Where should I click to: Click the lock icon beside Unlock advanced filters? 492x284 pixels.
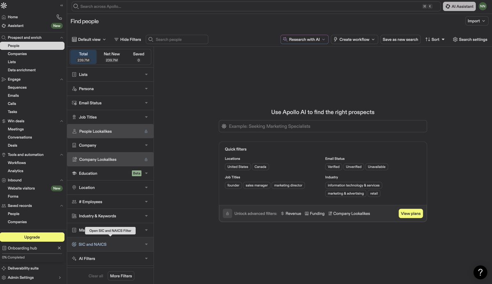tap(227, 214)
